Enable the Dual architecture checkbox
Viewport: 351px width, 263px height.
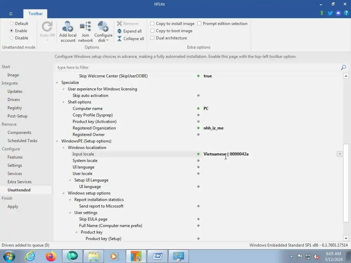[152, 38]
